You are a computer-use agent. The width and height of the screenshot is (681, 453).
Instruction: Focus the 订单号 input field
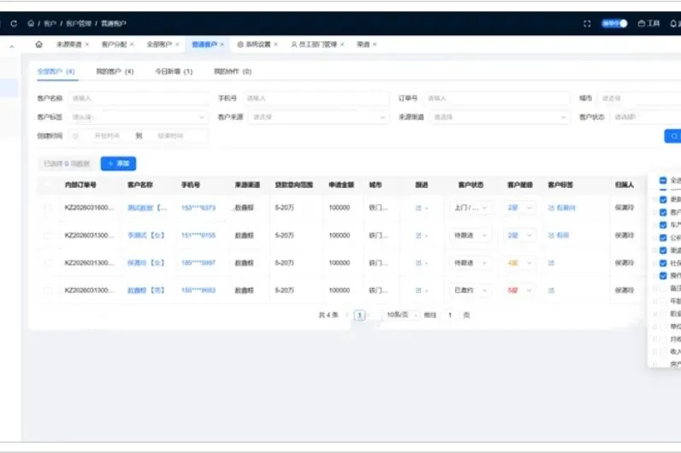pos(497,98)
